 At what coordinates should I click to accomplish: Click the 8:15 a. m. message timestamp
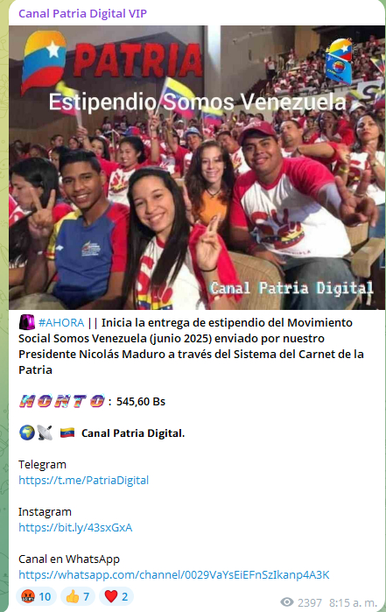click(x=353, y=602)
